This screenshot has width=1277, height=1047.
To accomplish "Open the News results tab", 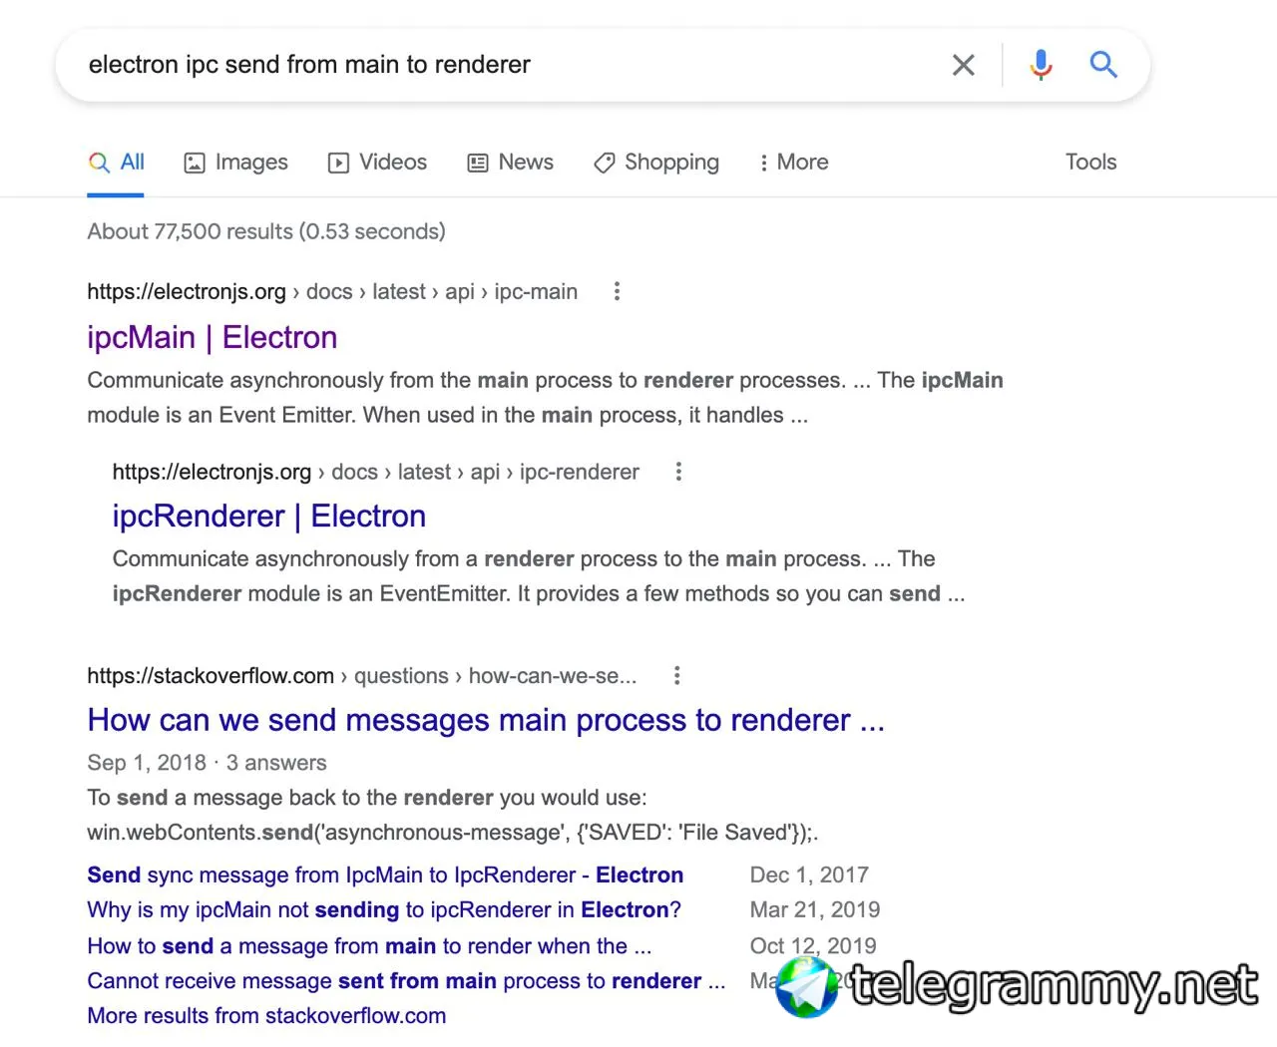I will [511, 163].
